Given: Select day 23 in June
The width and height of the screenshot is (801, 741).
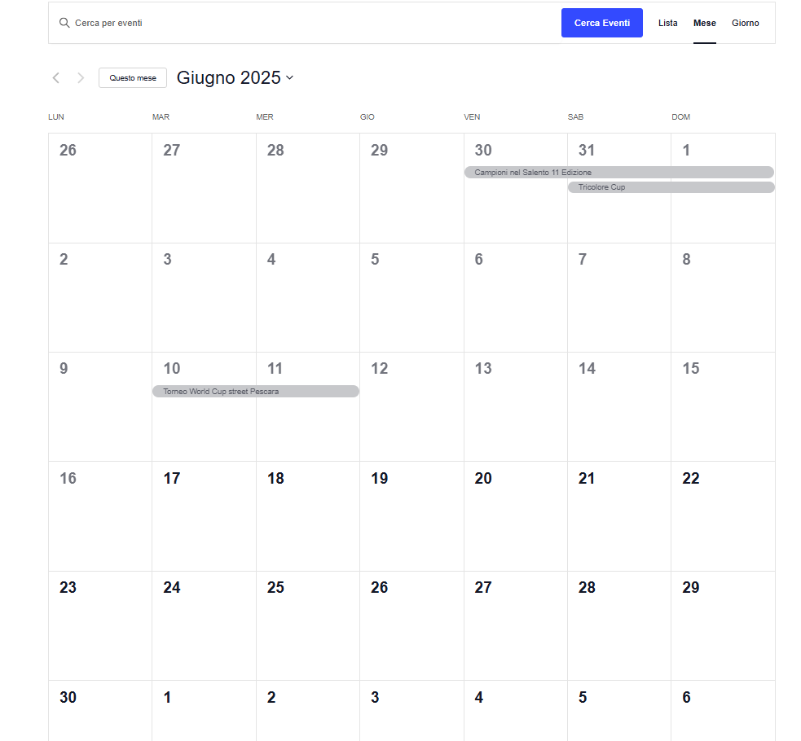Looking at the screenshot, I should (x=68, y=587).
